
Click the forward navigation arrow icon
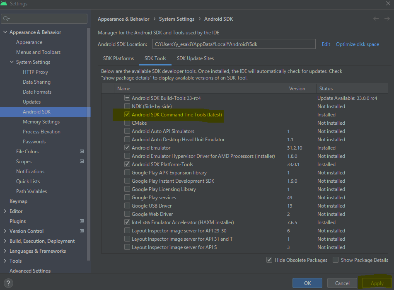click(x=387, y=19)
